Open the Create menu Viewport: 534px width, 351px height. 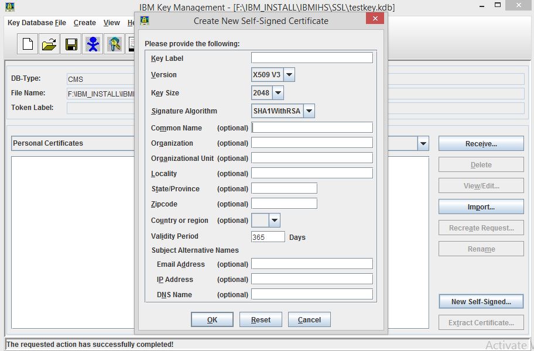(x=85, y=23)
